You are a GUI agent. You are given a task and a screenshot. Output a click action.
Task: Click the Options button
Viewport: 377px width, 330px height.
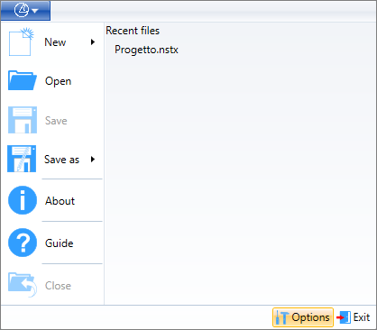303,317
